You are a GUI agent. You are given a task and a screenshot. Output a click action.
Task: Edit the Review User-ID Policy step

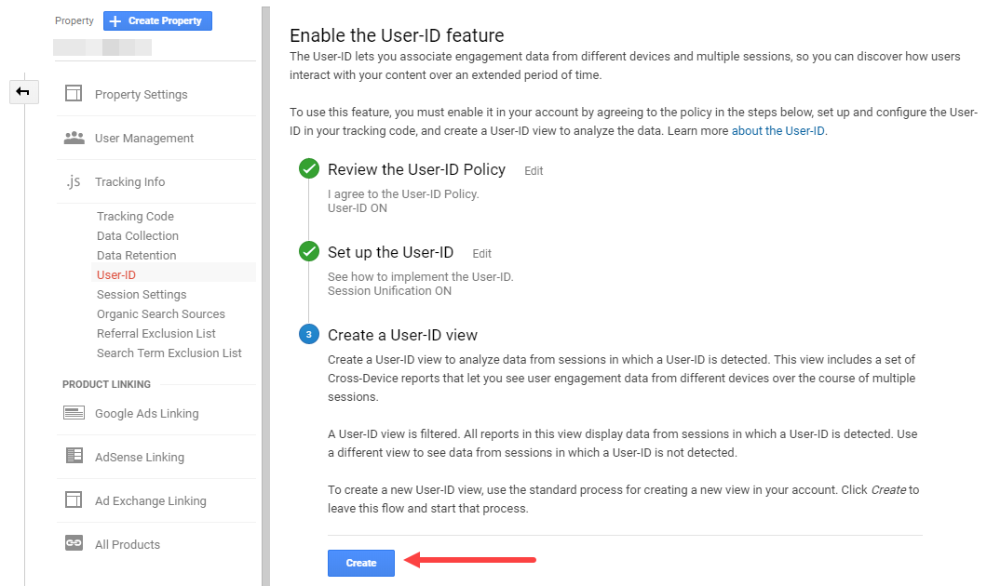click(533, 171)
